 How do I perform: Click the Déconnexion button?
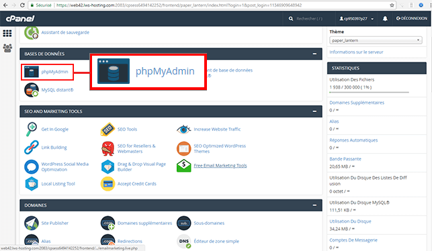pos(412,18)
